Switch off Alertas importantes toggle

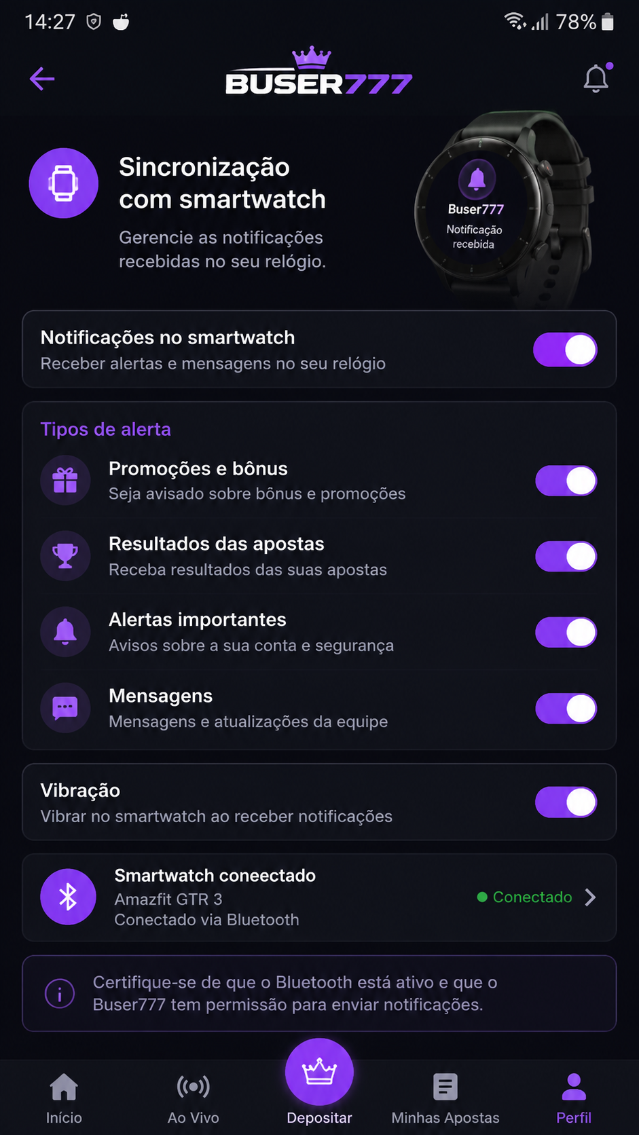click(x=566, y=632)
